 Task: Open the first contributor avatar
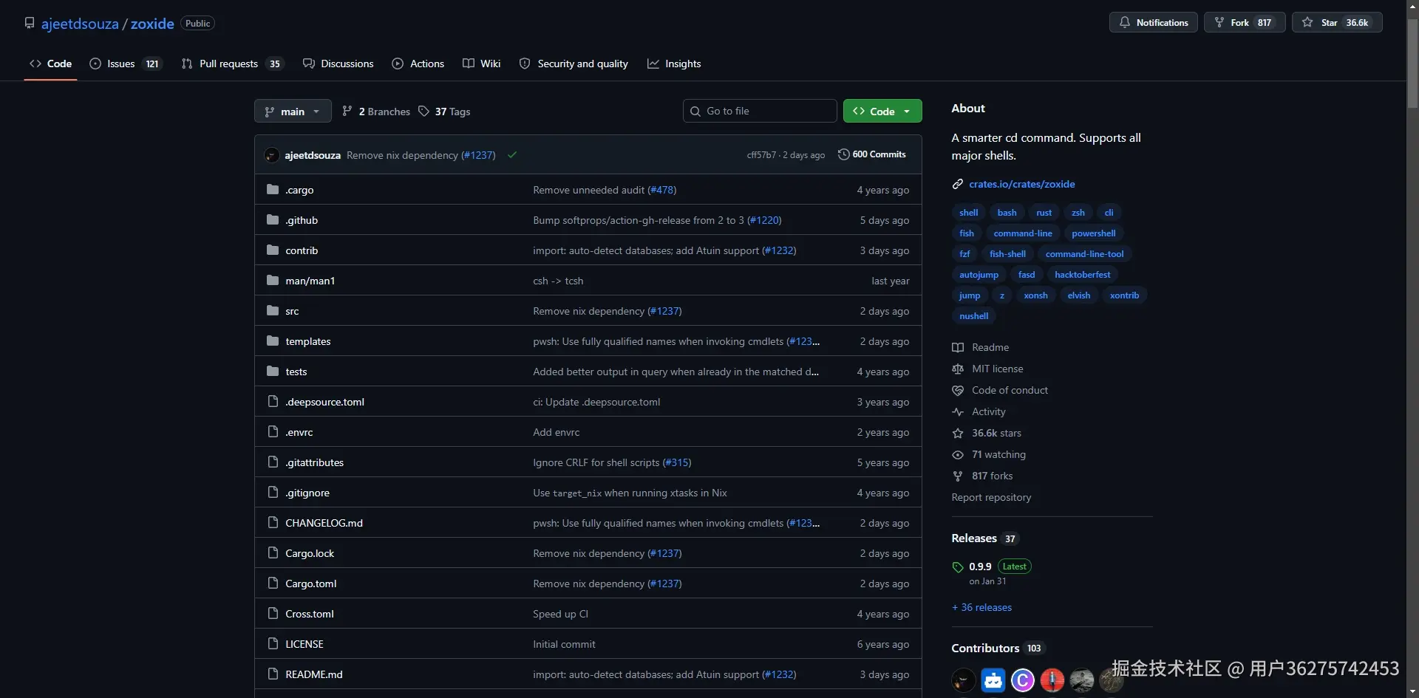(x=964, y=680)
